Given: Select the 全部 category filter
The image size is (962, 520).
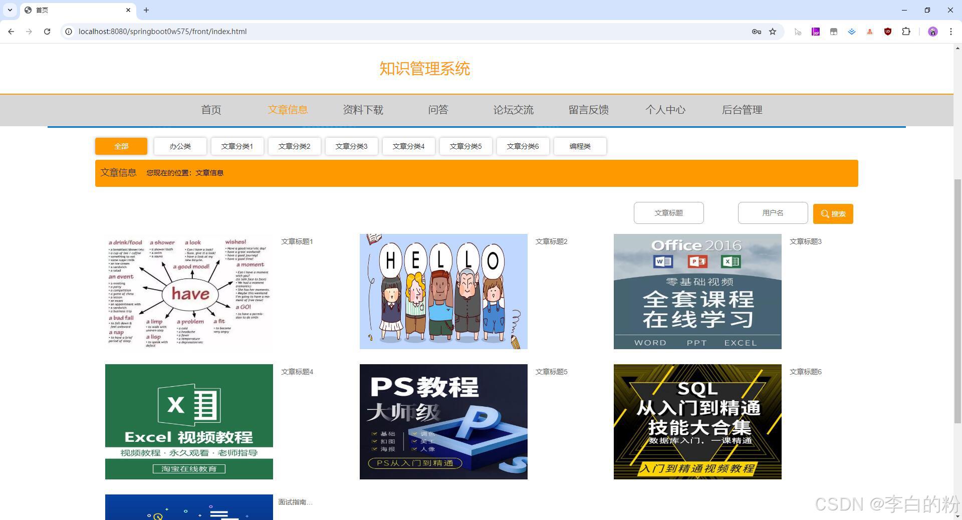Looking at the screenshot, I should (121, 146).
